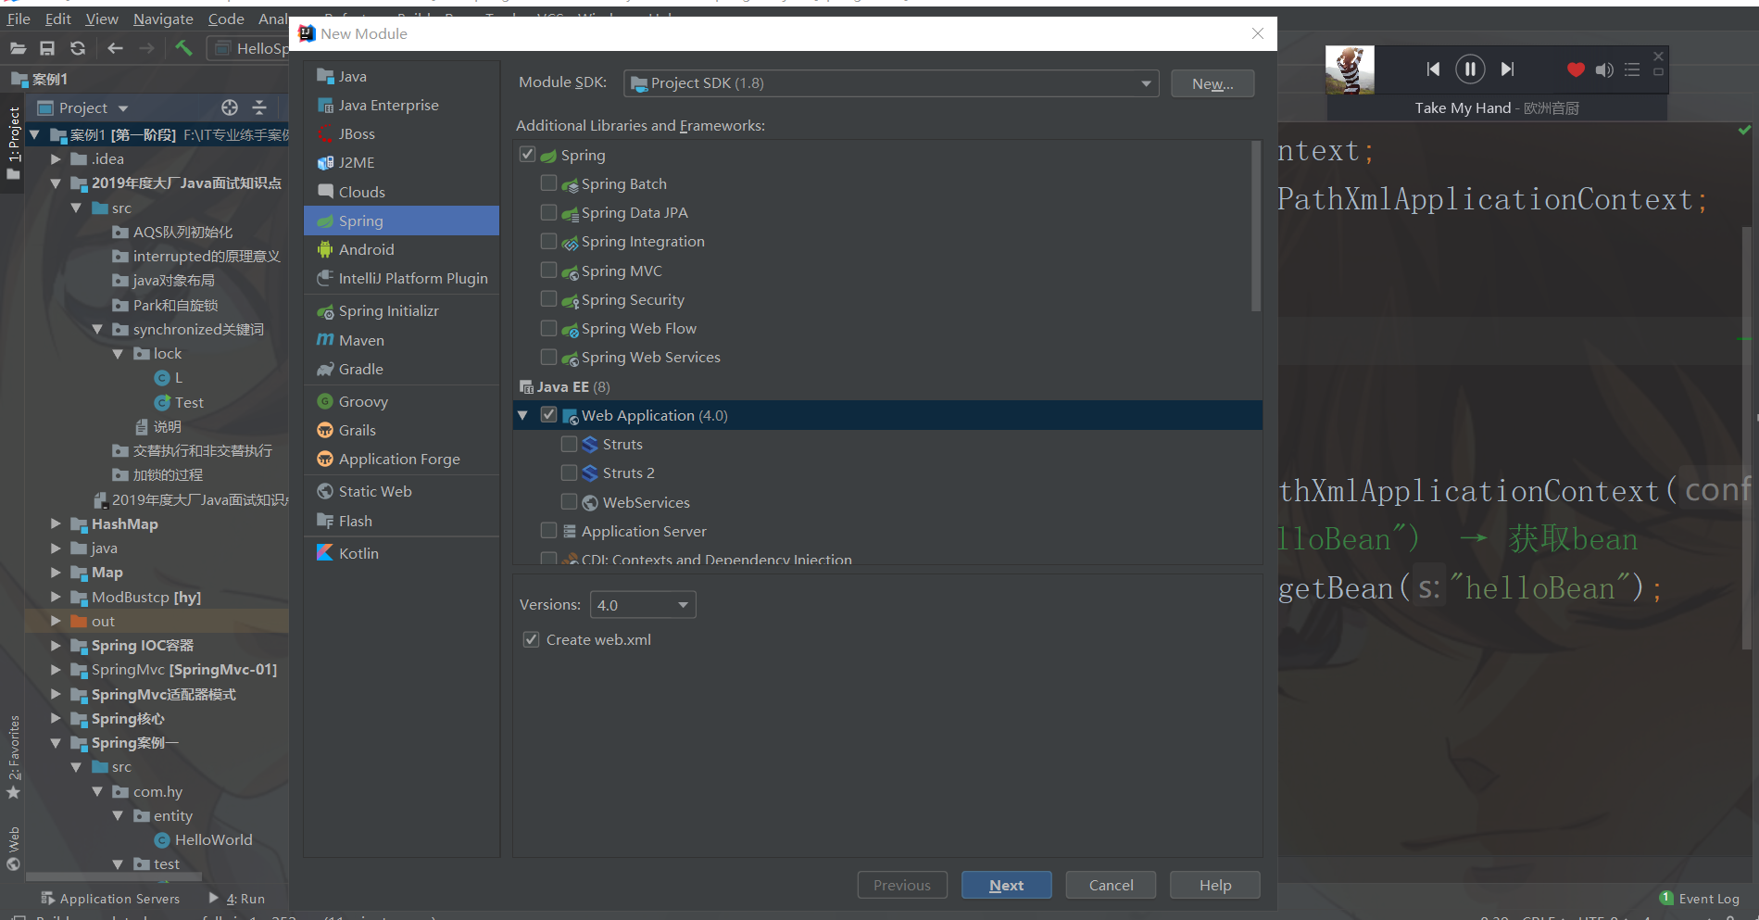Expand the HashMap module folder
1759x920 pixels.
(56, 523)
